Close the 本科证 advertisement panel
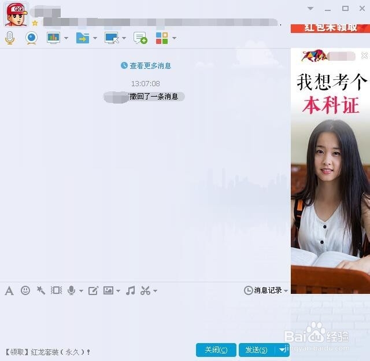Image resolution: width=370 pixels, height=361 pixels. [364, 56]
